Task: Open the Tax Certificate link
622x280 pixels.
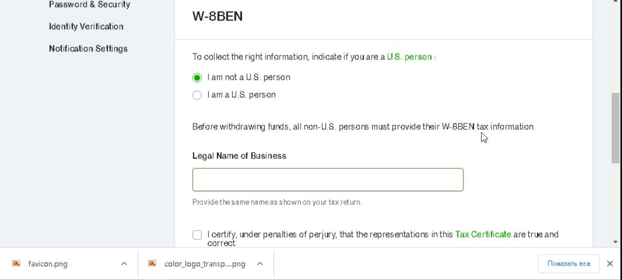Action: (x=483, y=234)
